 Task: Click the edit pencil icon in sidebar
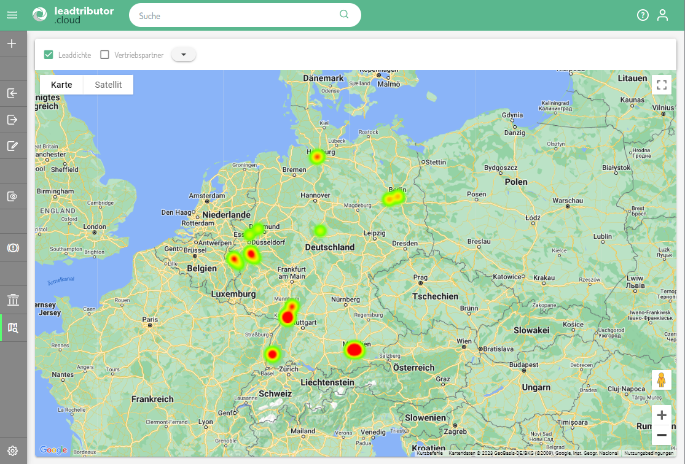point(12,146)
